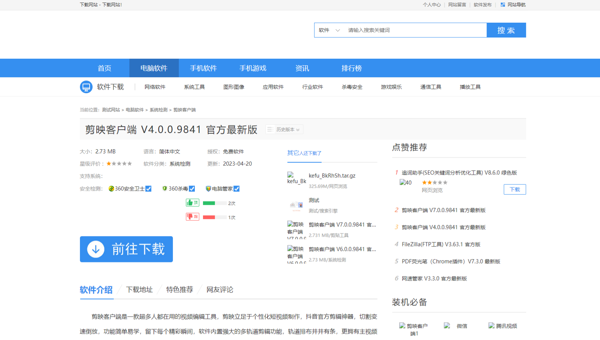
Task: Enable the 360安全卫士 security checkbox
Action: click(x=148, y=188)
